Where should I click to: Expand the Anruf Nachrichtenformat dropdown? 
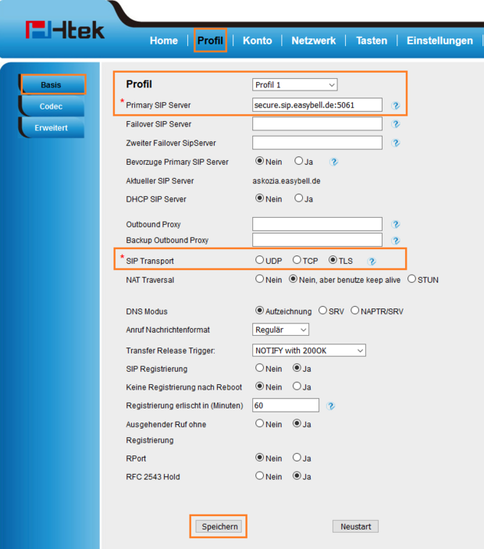(x=280, y=330)
